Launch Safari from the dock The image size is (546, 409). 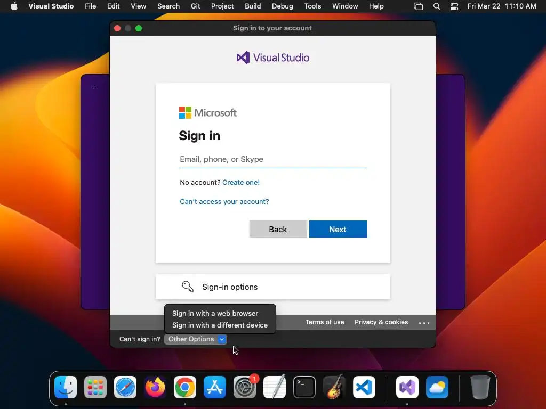point(125,387)
